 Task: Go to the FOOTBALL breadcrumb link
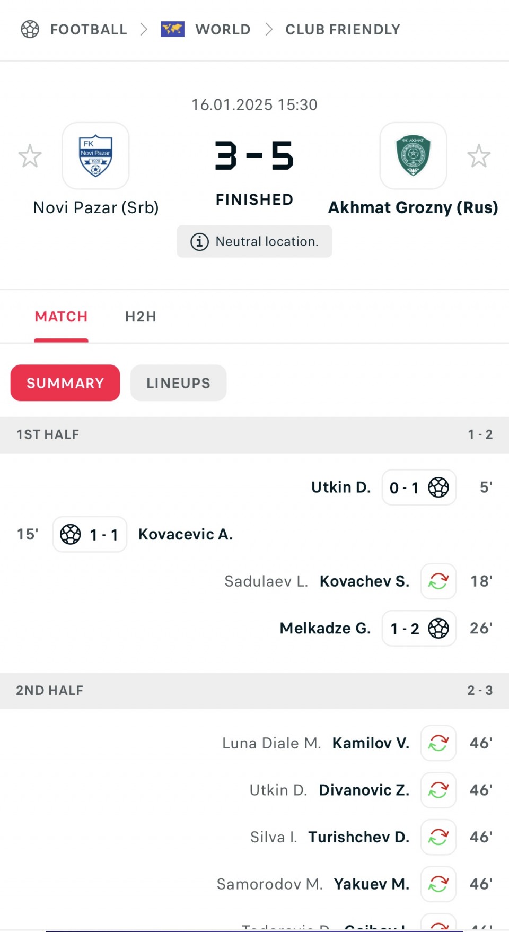[89, 29]
